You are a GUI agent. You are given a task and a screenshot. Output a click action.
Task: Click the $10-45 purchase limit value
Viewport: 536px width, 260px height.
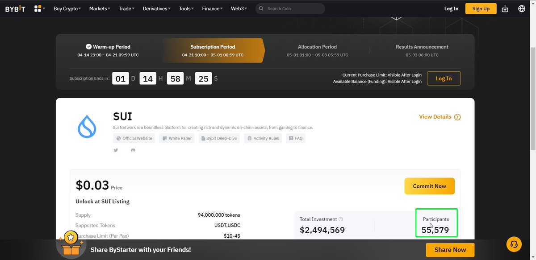click(x=232, y=235)
